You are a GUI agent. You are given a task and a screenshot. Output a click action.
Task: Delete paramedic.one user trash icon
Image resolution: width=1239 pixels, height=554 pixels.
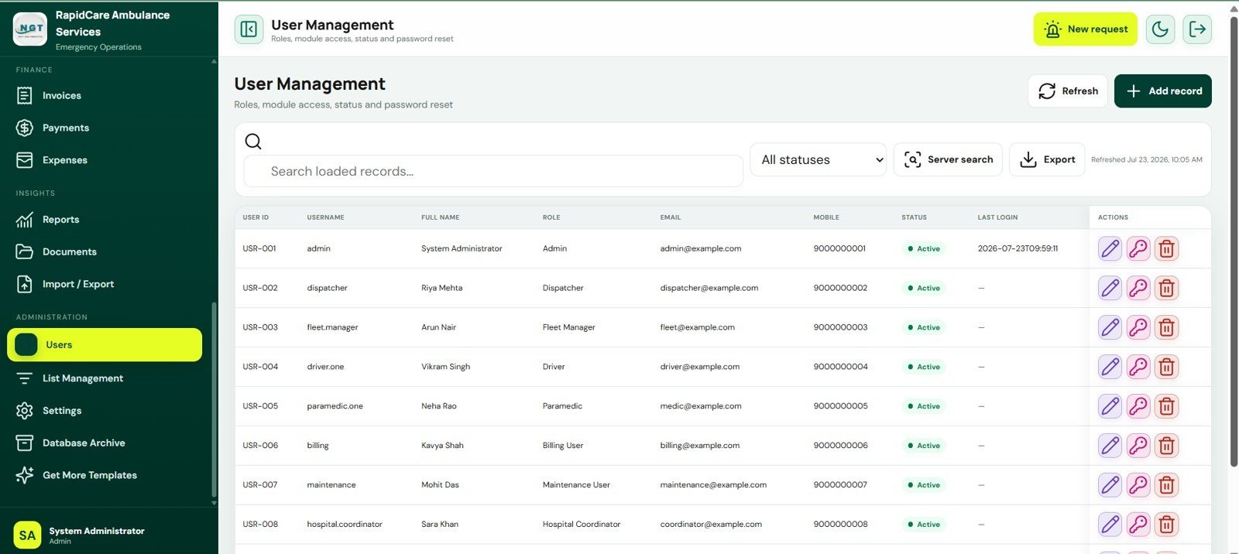coord(1166,406)
